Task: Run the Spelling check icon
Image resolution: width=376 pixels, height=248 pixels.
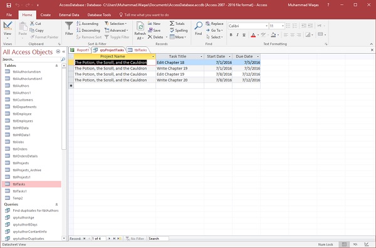Action: coord(172,30)
